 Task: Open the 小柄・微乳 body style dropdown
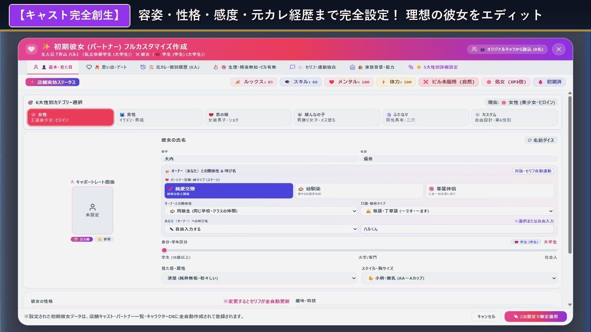[459, 278]
